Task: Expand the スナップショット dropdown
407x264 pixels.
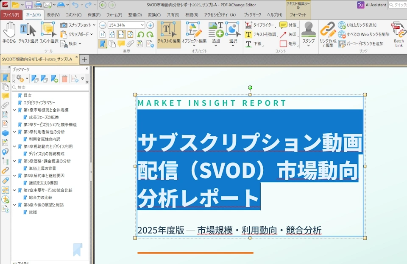Action: (x=94, y=25)
